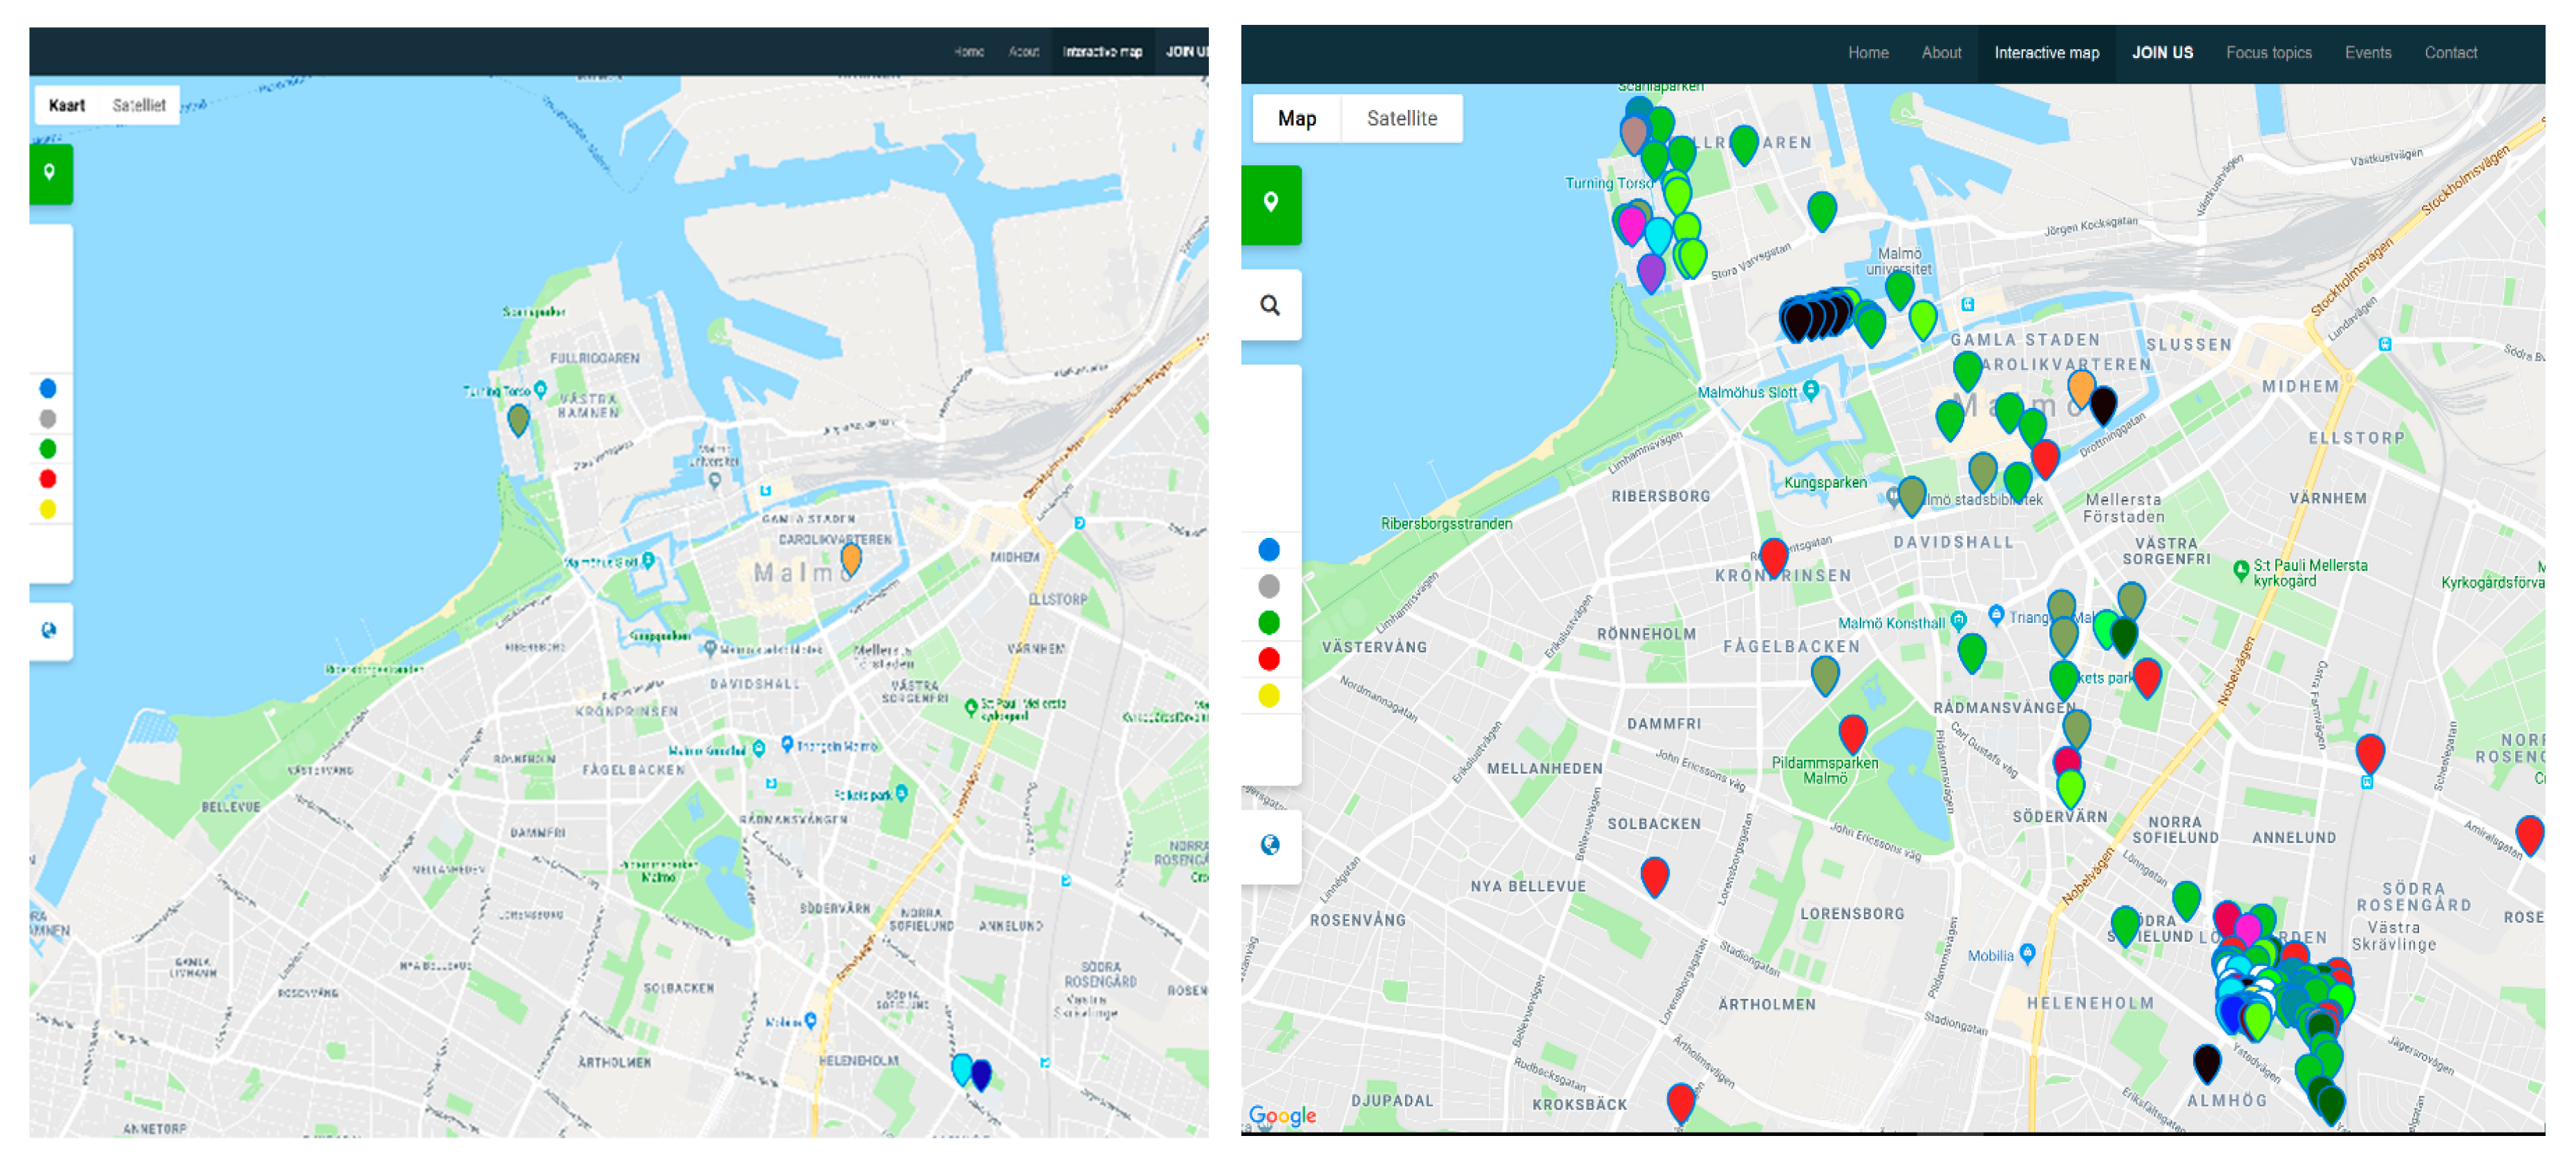Image resolution: width=2576 pixels, height=1165 pixels.
Task: Click orange marker near Carolikvarteren on right map
Action: 2080,385
